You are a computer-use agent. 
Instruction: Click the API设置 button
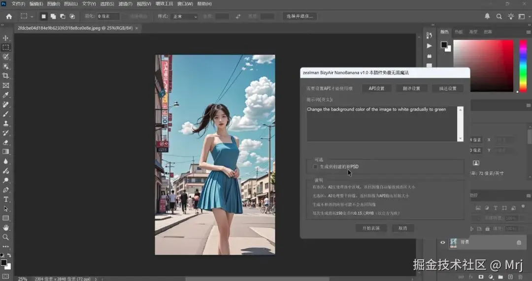(x=376, y=89)
